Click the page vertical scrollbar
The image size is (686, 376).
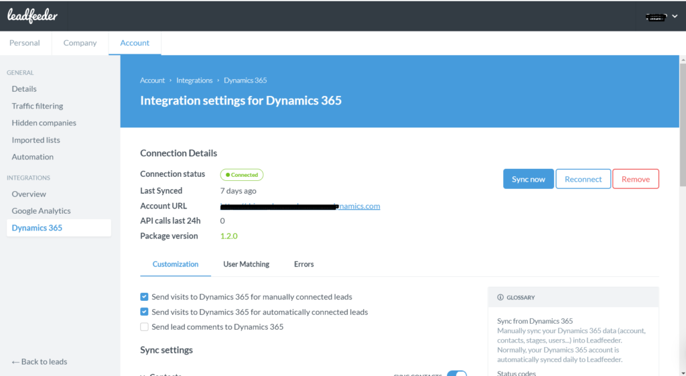tap(683, 125)
